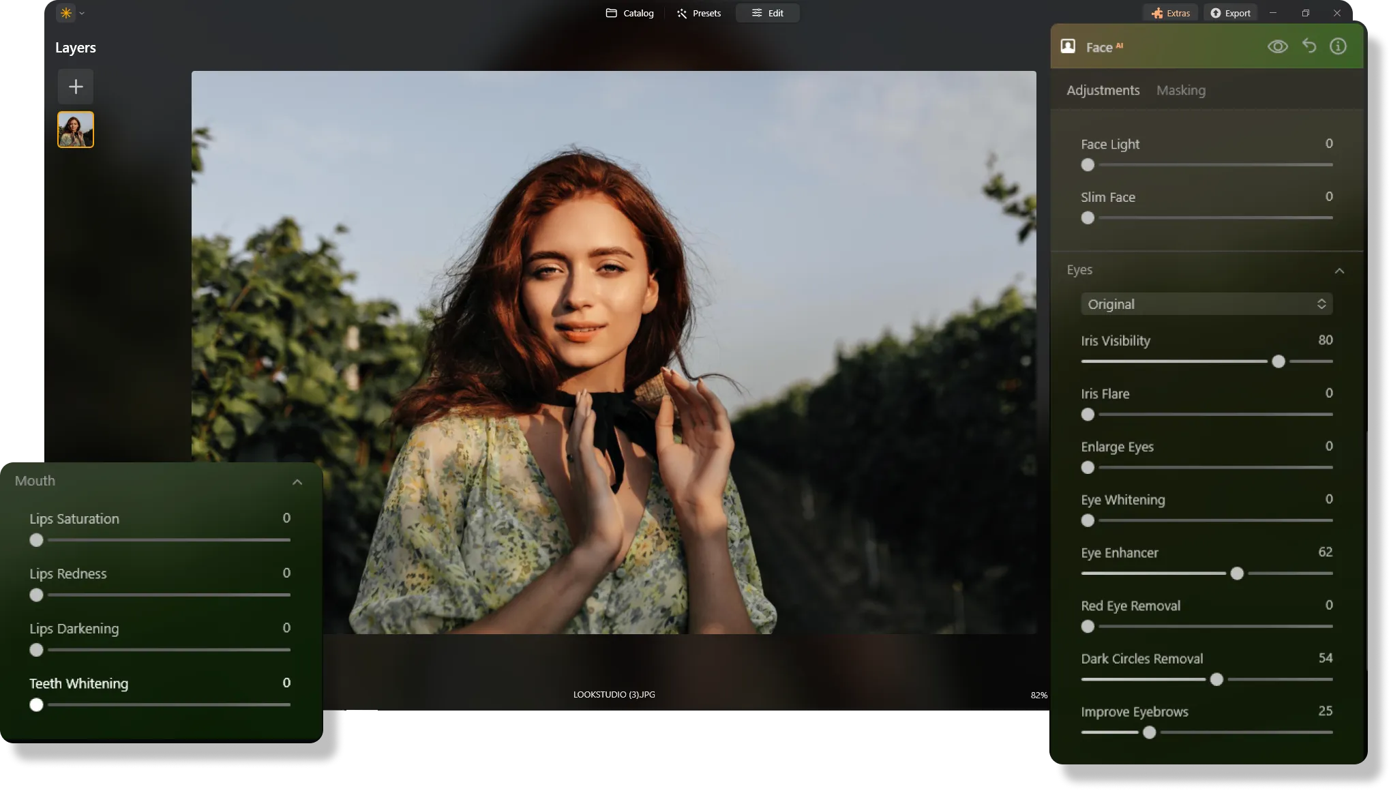Click the 82% zoom level indicator
The image size is (1391, 791).
pyautogui.click(x=1038, y=695)
